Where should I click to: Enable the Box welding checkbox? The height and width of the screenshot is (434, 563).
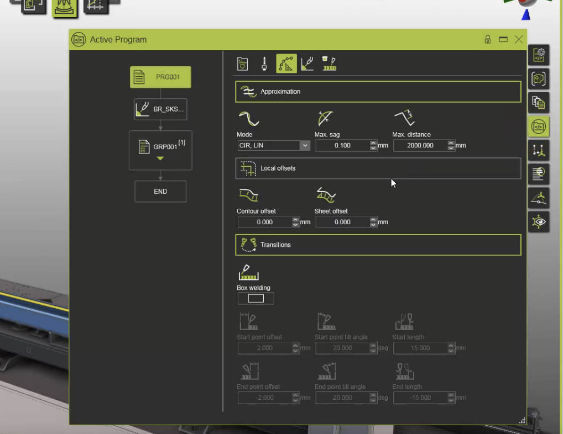point(256,298)
